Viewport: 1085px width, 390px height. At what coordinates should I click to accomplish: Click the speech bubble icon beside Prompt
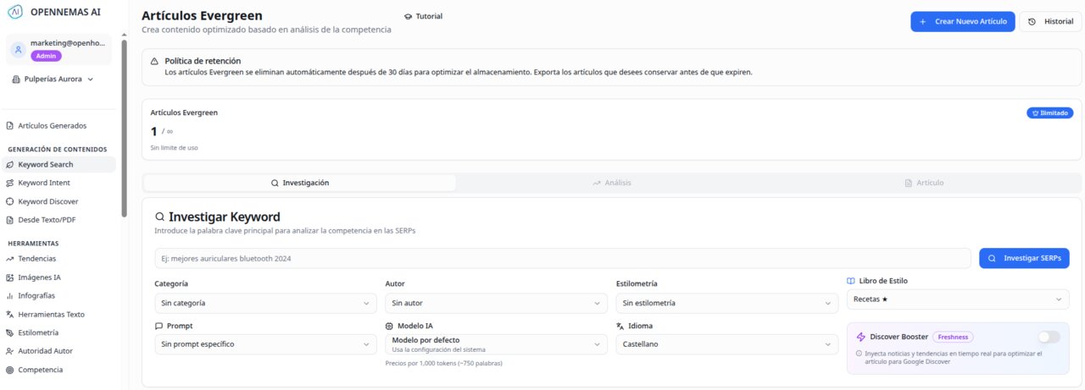tap(159, 326)
